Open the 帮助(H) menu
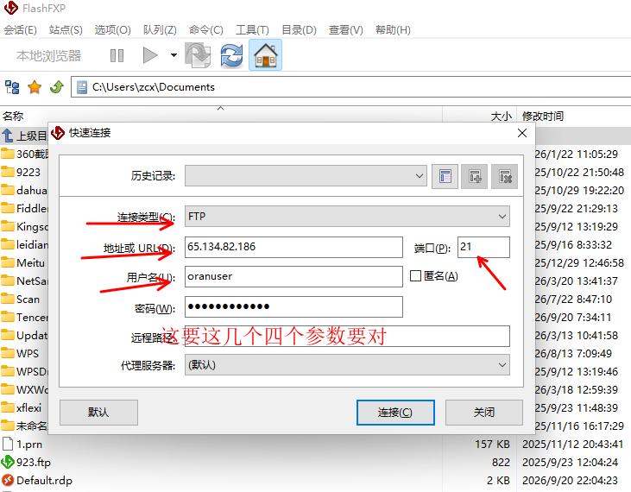The width and height of the screenshot is (631, 492). tap(393, 30)
